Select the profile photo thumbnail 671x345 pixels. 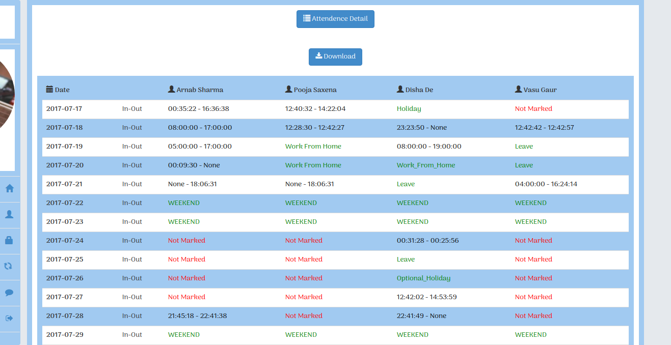click(7, 95)
